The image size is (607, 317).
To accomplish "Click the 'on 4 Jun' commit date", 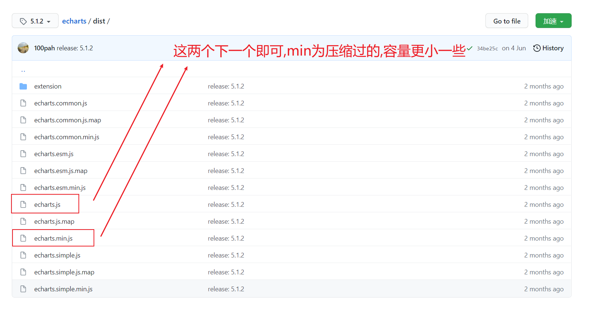I will pyautogui.click(x=514, y=48).
